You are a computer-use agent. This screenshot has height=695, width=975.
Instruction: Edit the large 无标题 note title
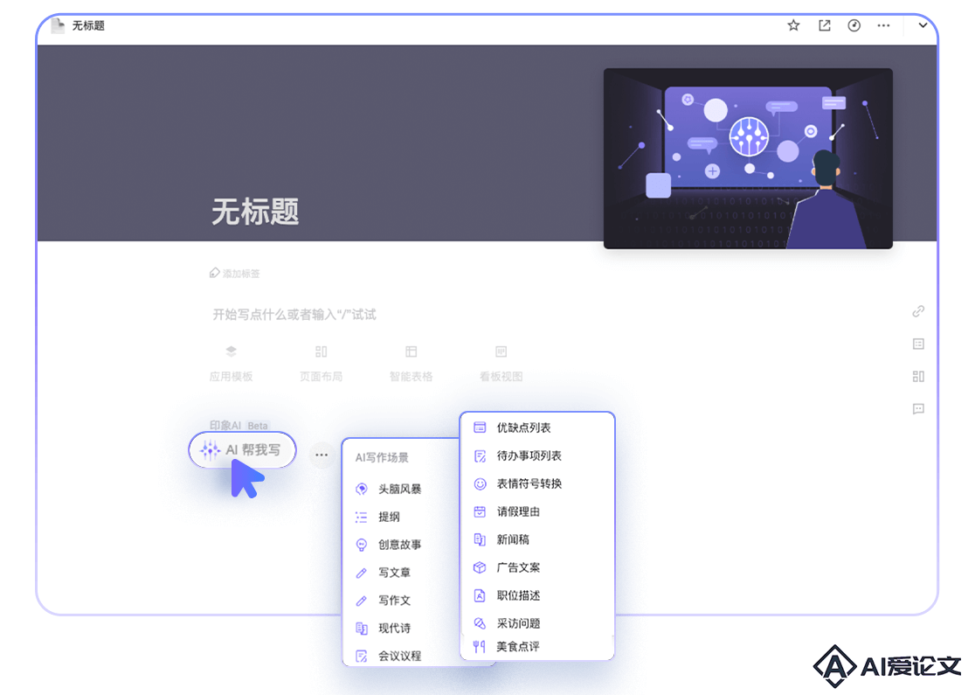tap(256, 212)
